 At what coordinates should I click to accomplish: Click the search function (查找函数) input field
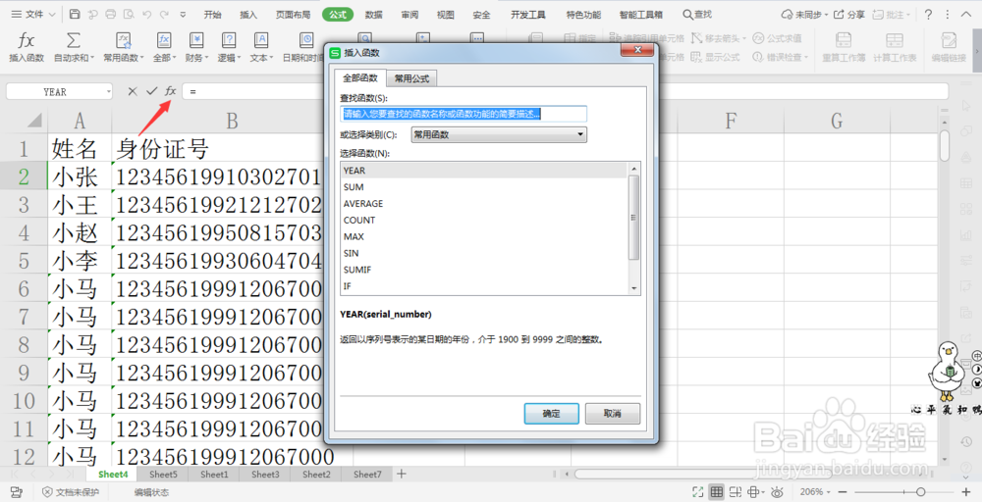point(464,114)
